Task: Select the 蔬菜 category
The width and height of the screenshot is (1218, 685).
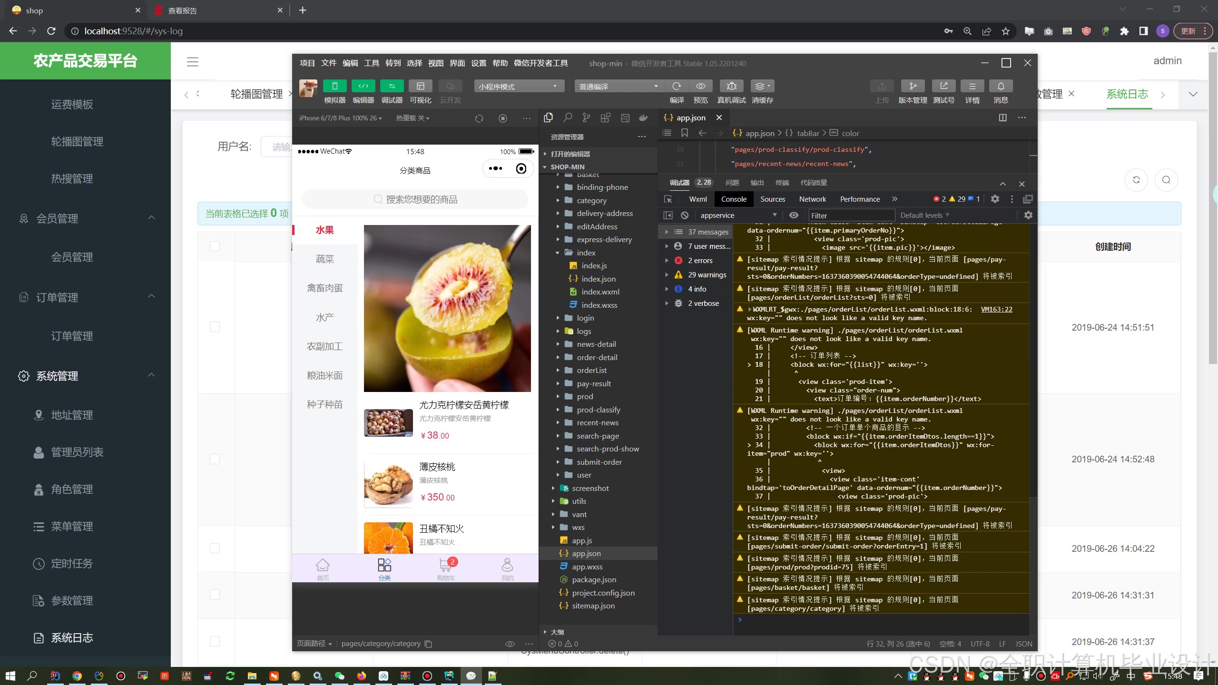Action: pos(324,259)
